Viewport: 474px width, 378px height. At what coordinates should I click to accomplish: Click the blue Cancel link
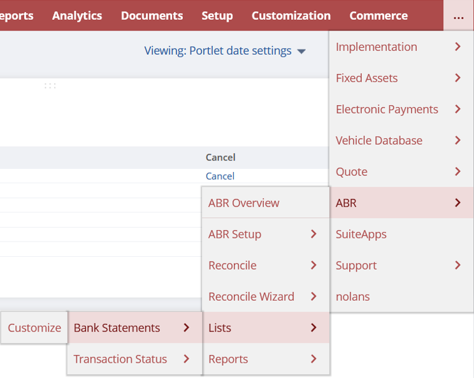point(220,177)
